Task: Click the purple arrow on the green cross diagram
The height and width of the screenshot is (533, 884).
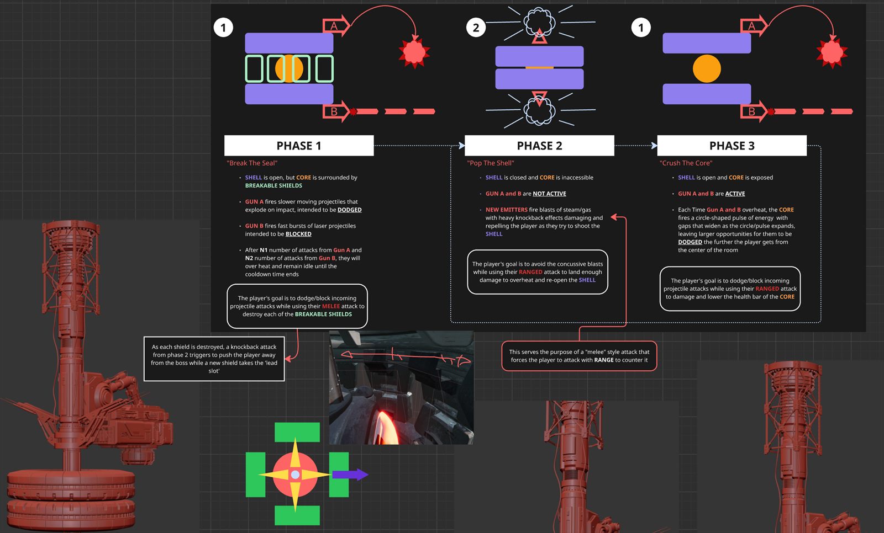Action: tap(350, 475)
